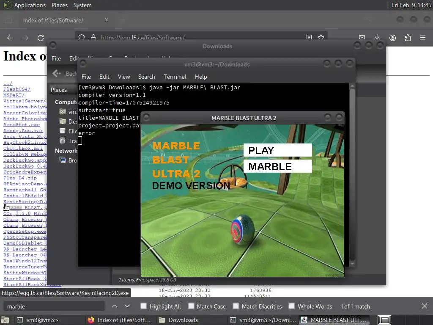This screenshot has width=433, height=325.
Task: Click show desktop icon in bottom panel
Action: tap(5, 320)
